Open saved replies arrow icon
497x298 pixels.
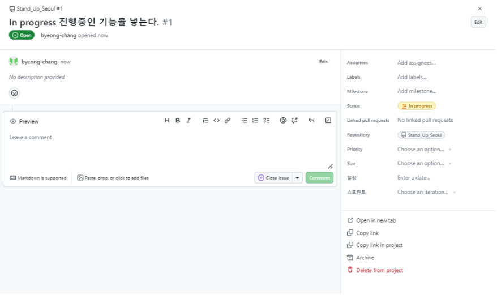[312, 121]
